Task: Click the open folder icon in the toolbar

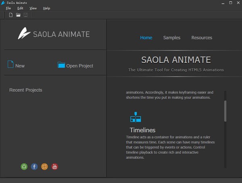Action: [x=18, y=15]
